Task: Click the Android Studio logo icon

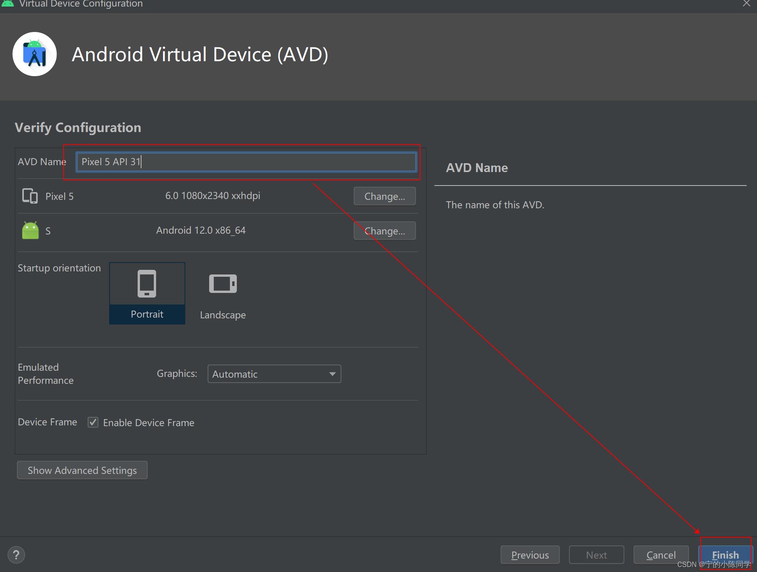Action: pyautogui.click(x=35, y=54)
